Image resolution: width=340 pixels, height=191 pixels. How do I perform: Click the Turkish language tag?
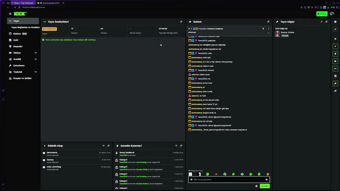point(285,36)
